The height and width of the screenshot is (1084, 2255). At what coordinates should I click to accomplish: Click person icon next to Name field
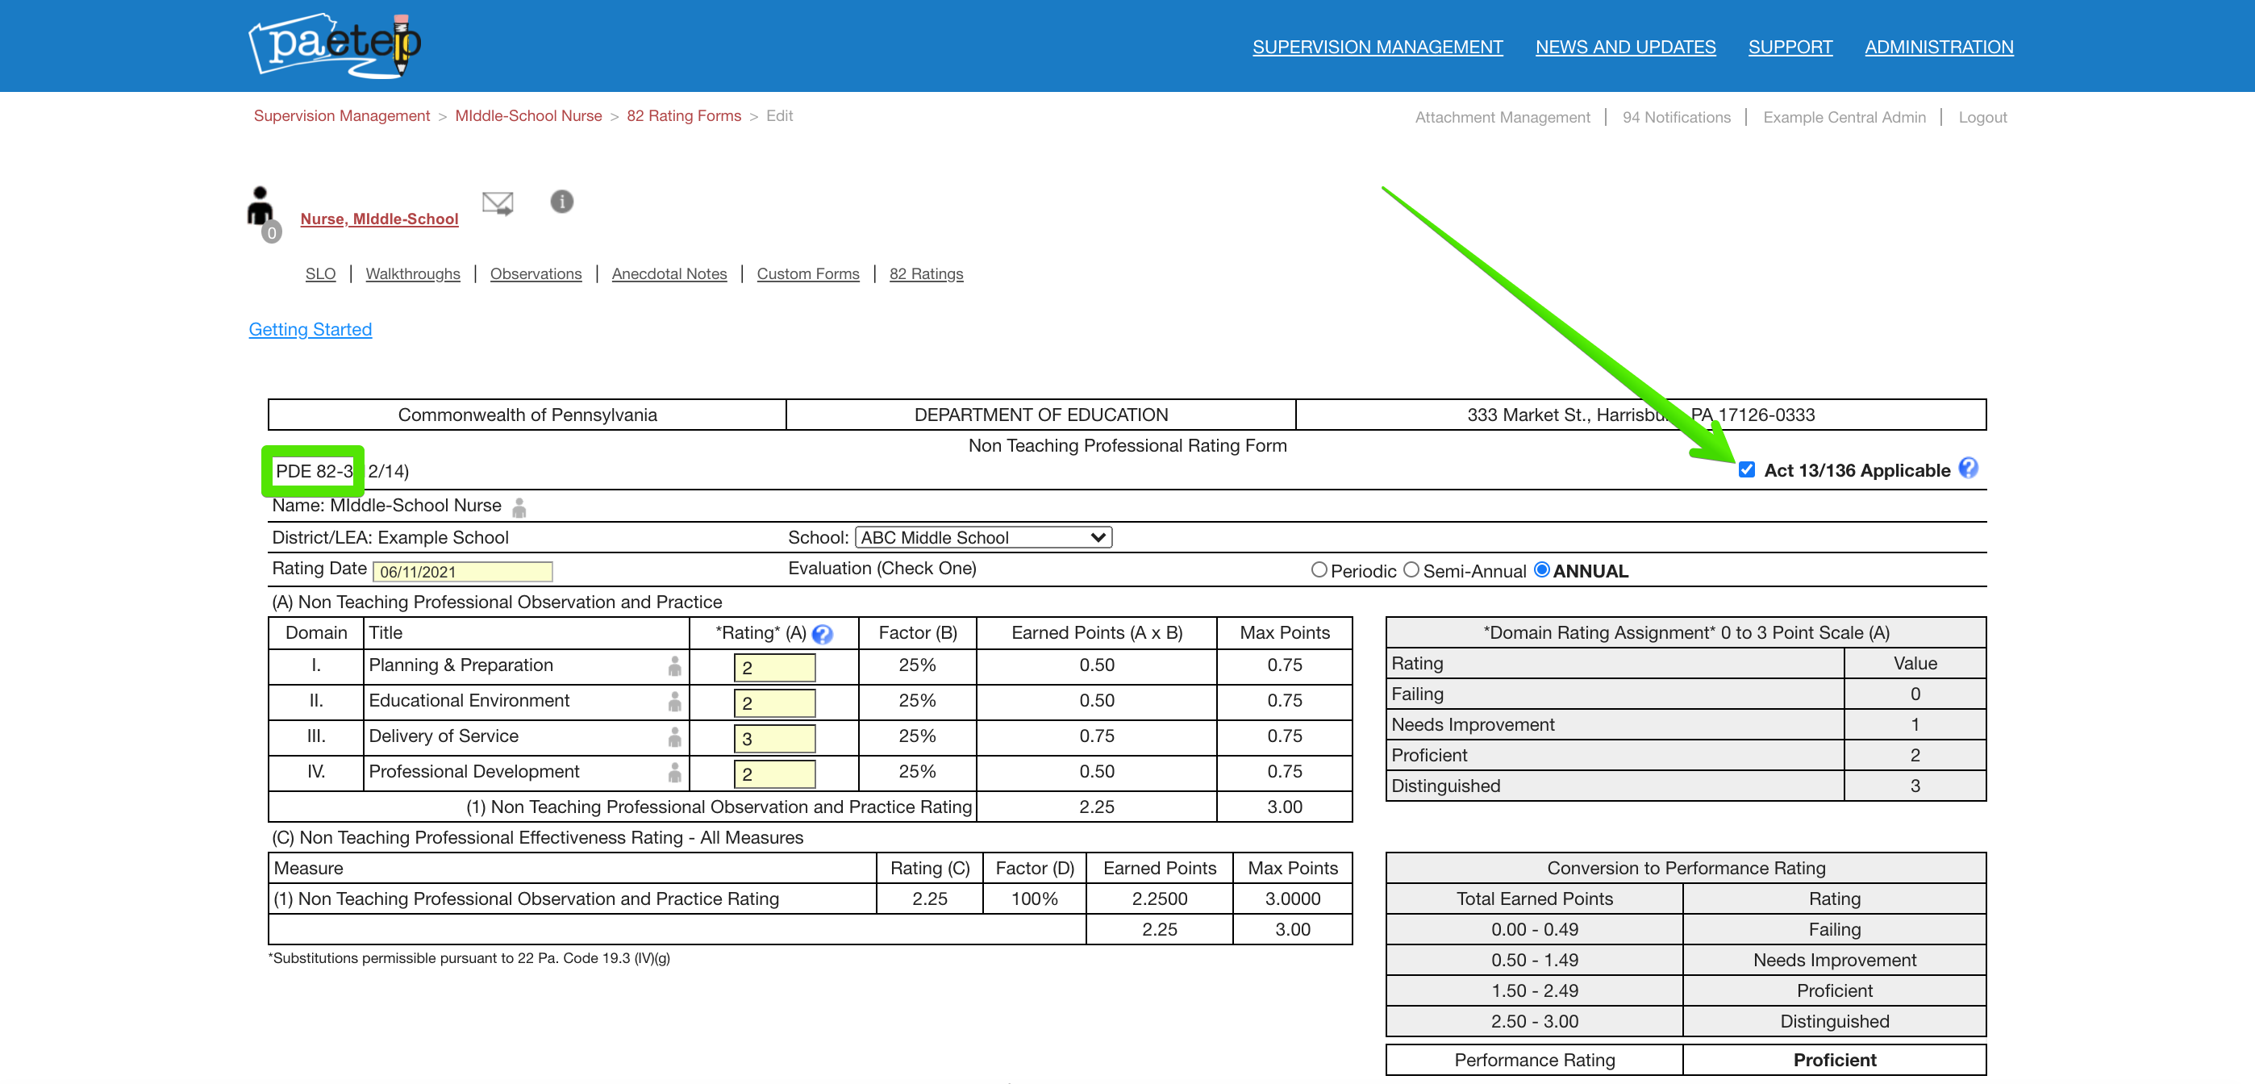pos(519,507)
